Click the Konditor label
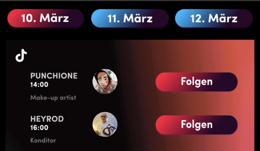Screen dimensions: 260x151 (43, 140)
